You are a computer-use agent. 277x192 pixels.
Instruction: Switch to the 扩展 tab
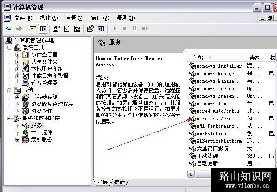[x=102, y=182]
